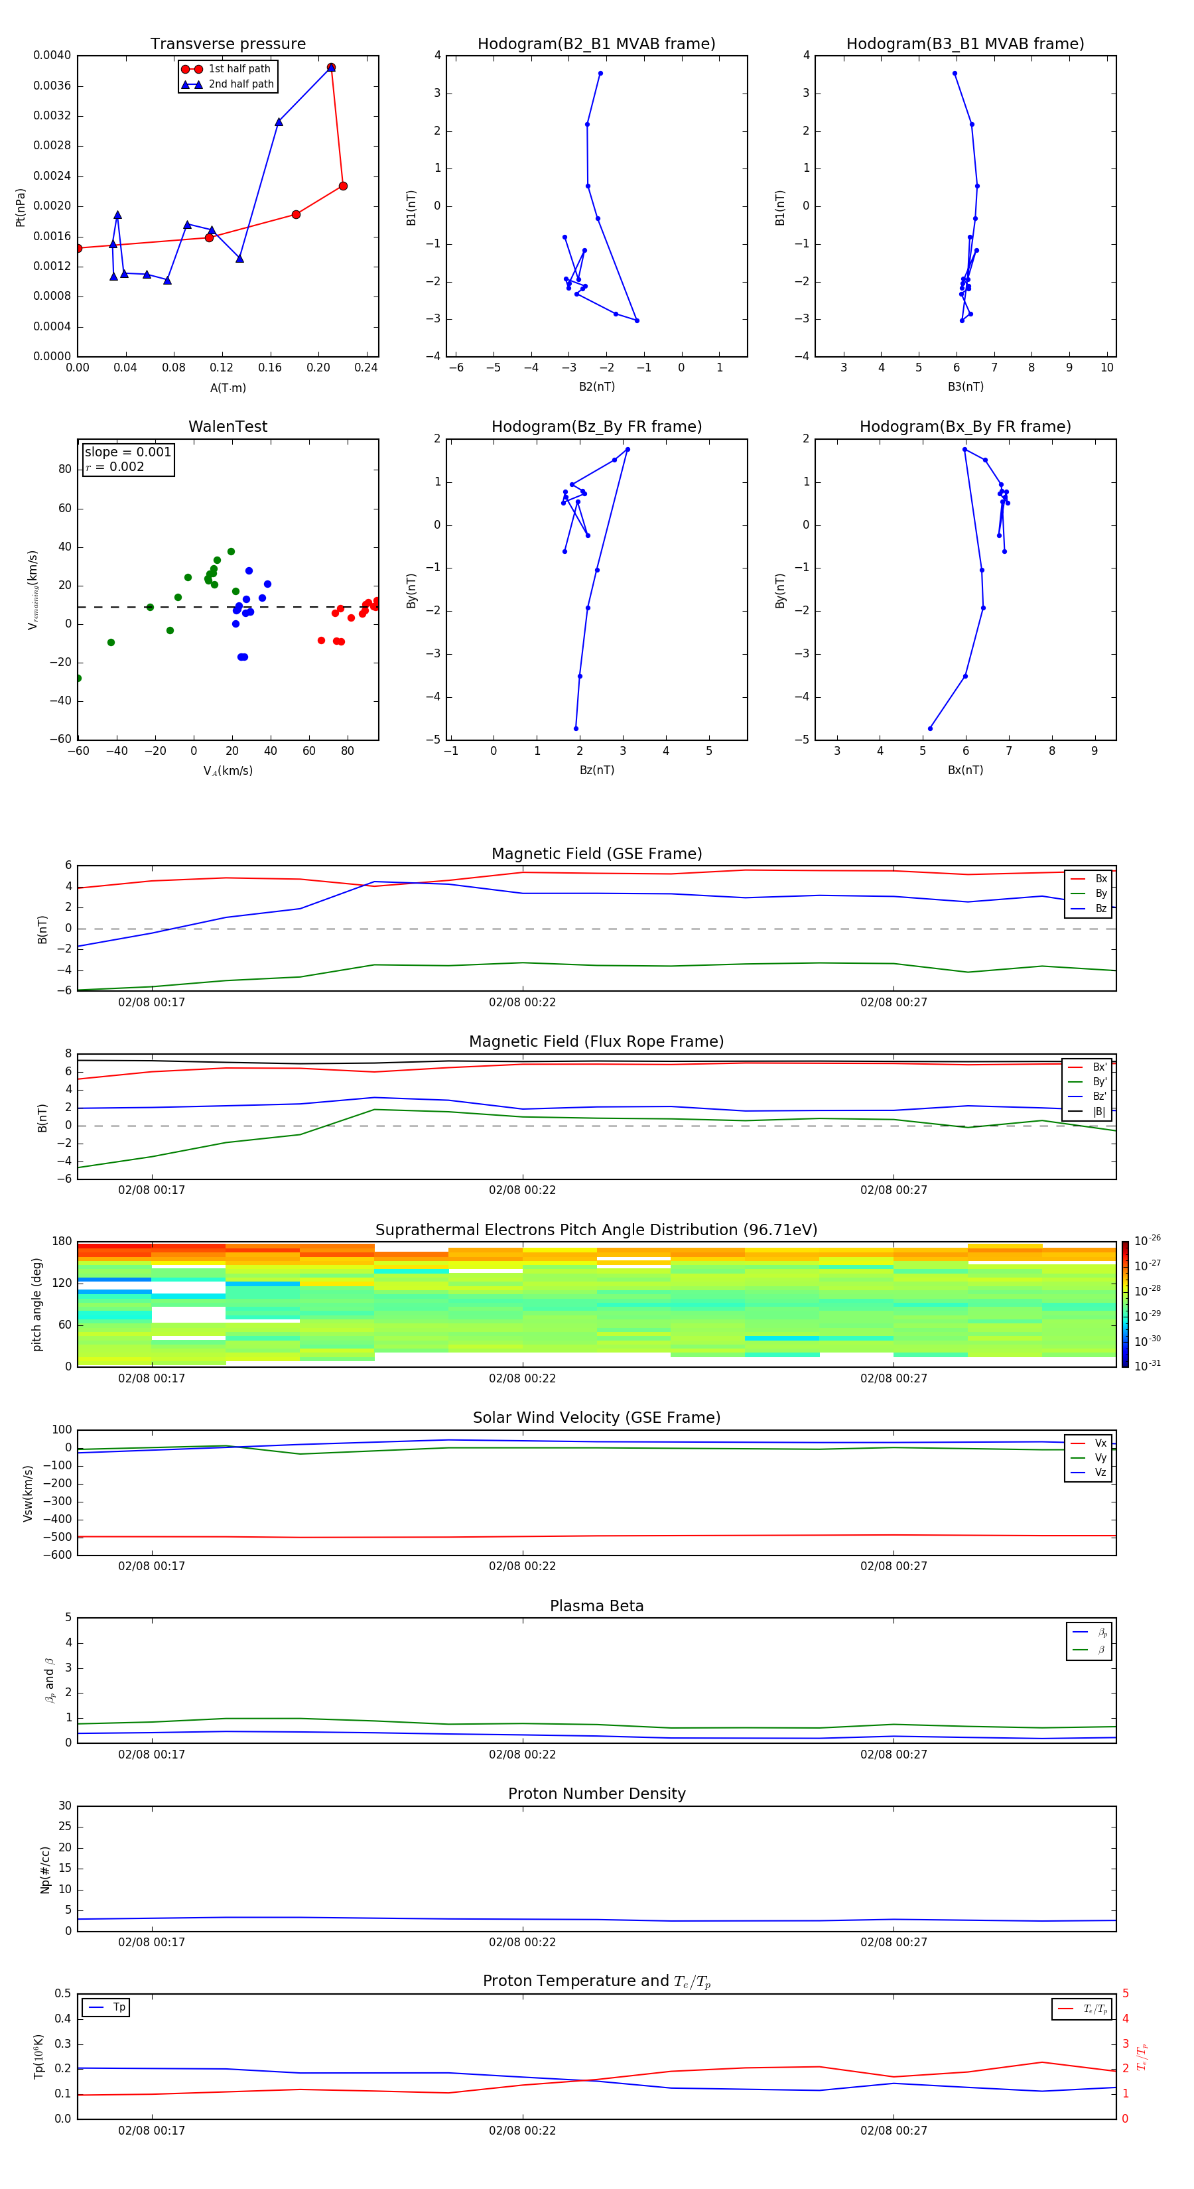Click the 'Magnetic Field (Flux Rope Frame)' title

pyautogui.click(x=596, y=1042)
